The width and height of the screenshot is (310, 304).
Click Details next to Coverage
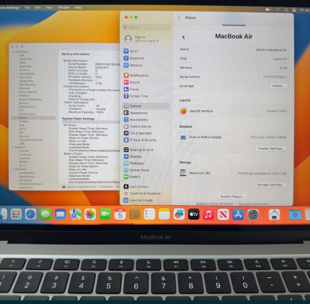(x=278, y=86)
